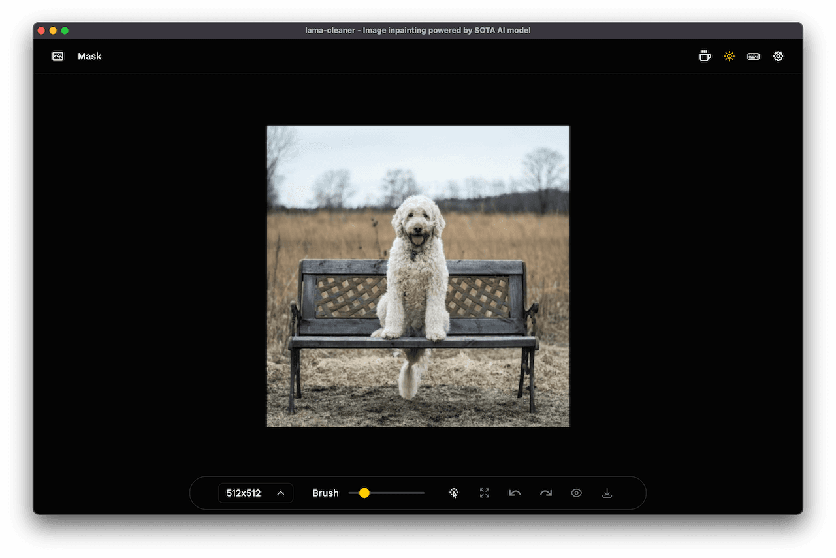Download the image using the download icon
The width and height of the screenshot is (836, 558).
coord(607,493)
